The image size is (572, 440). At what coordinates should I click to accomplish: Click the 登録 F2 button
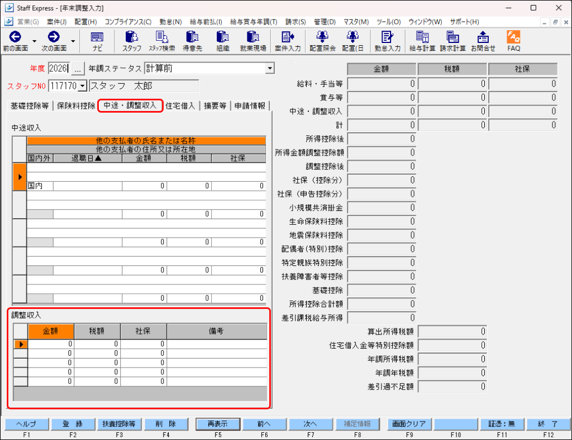(73, 424)
